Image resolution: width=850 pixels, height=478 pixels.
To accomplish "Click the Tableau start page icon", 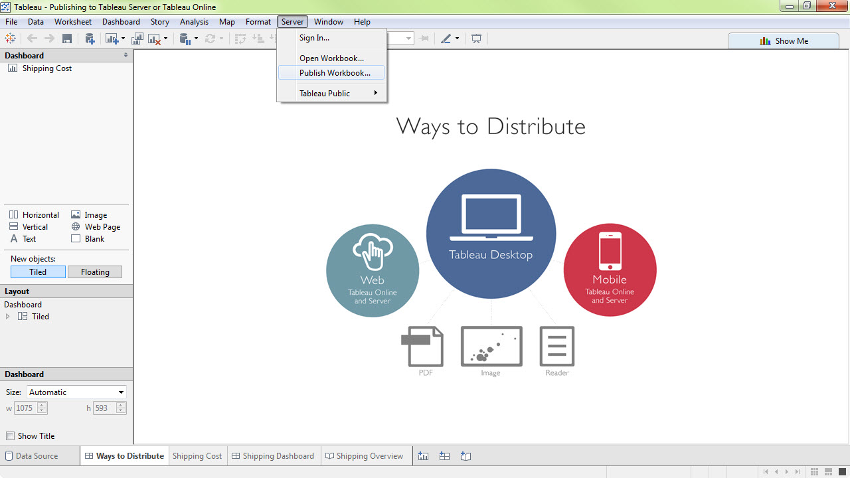I will click(x=11, y=39).
